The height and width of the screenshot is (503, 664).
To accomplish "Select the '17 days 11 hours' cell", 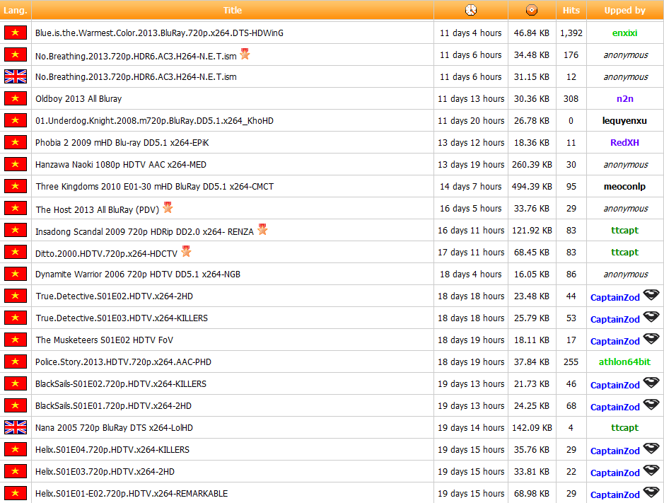I will (470, 252).
